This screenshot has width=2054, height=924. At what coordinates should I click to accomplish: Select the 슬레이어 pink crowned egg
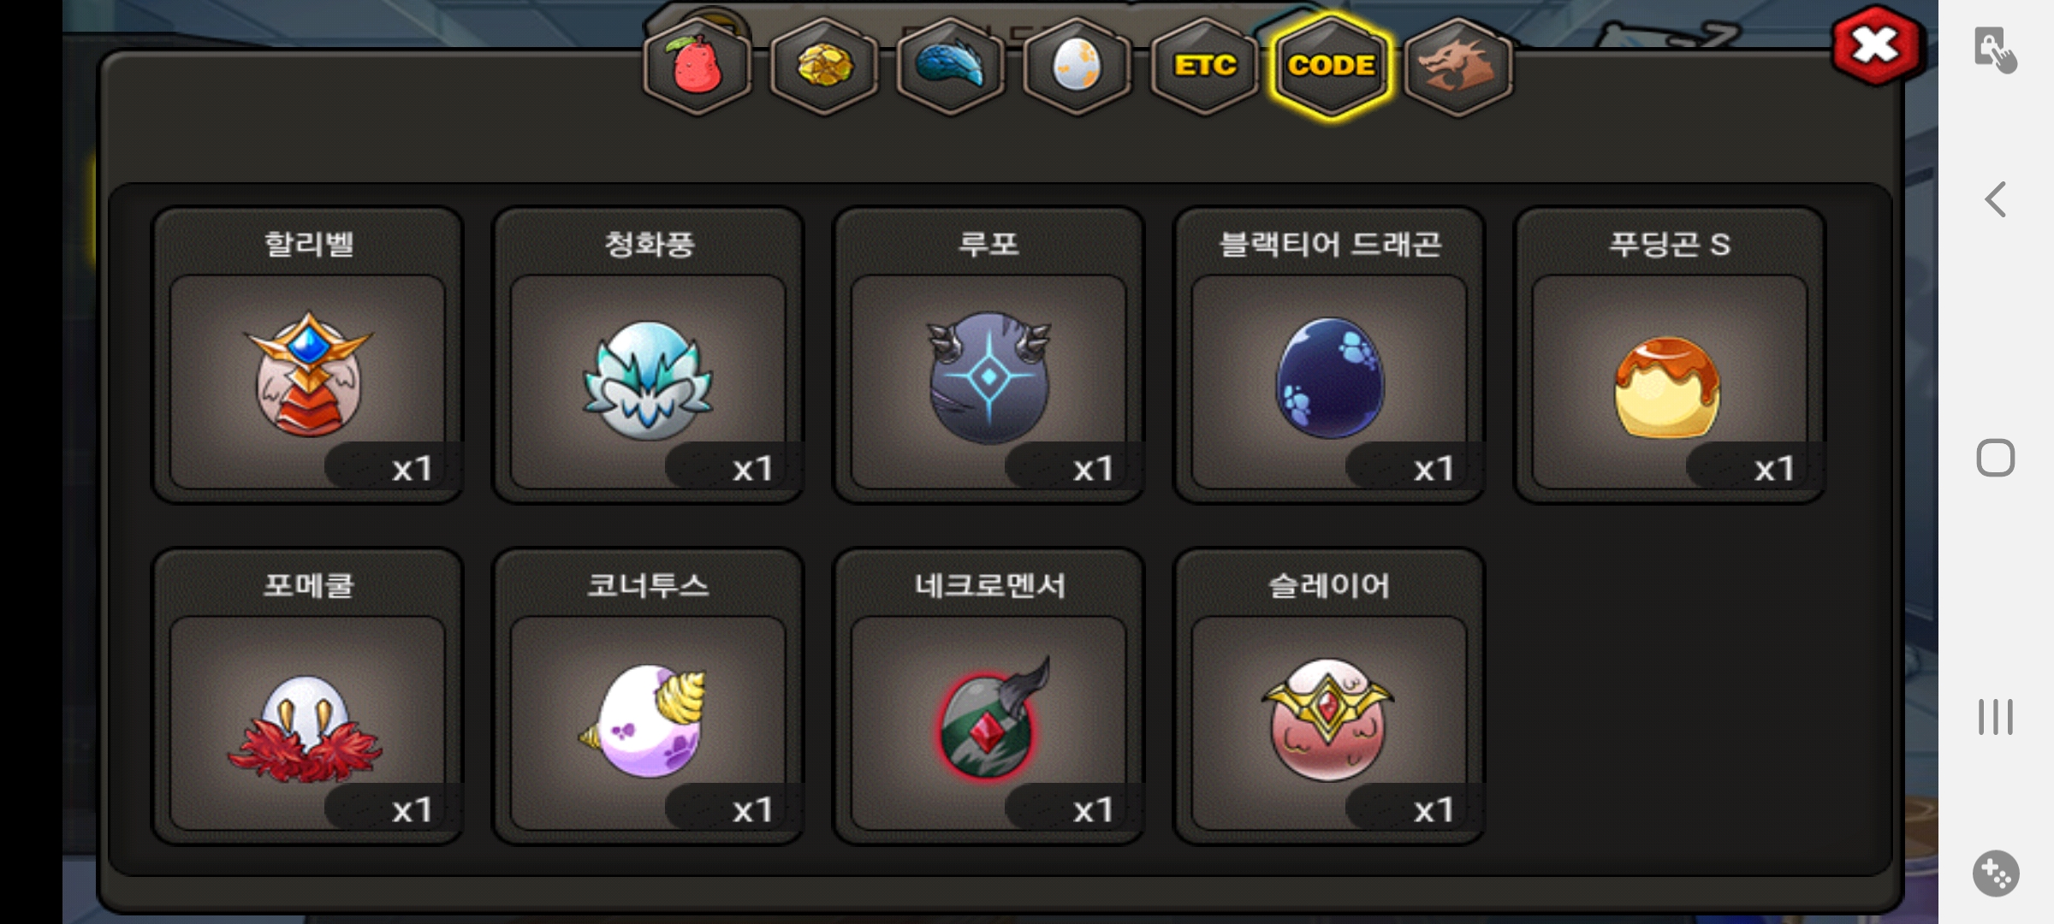point(1329,696)
